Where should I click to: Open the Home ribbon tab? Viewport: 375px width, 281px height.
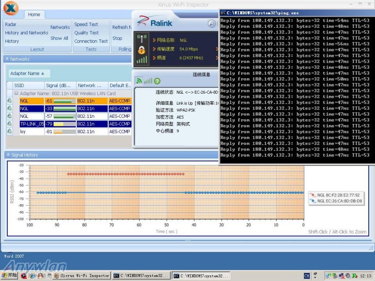34,14
